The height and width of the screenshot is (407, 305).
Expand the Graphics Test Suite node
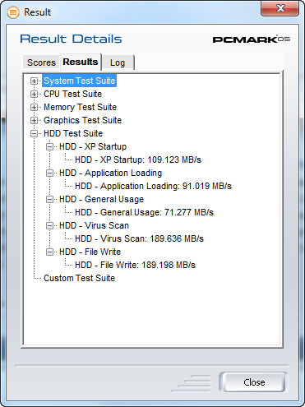[34, 120]
